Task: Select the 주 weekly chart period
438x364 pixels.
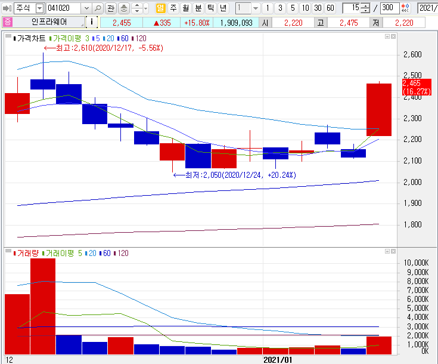Action: pyautogui.click(x=173, y=8)
